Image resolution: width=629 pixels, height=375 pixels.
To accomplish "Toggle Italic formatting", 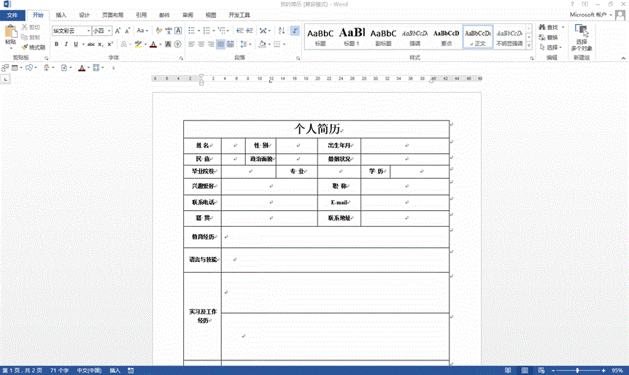I will [x=66, y=45].
